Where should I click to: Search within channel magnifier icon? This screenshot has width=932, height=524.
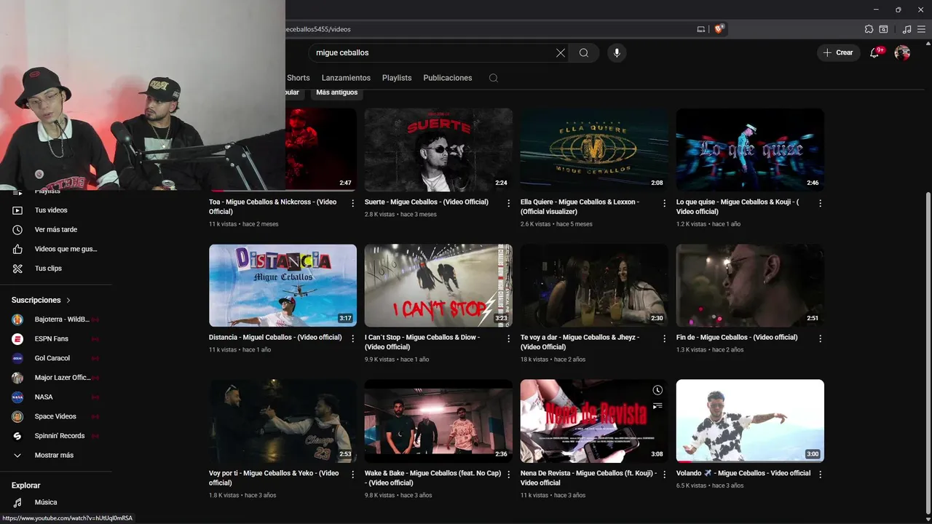494,78
